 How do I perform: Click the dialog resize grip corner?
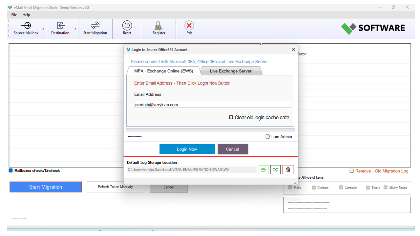(296, 182)
